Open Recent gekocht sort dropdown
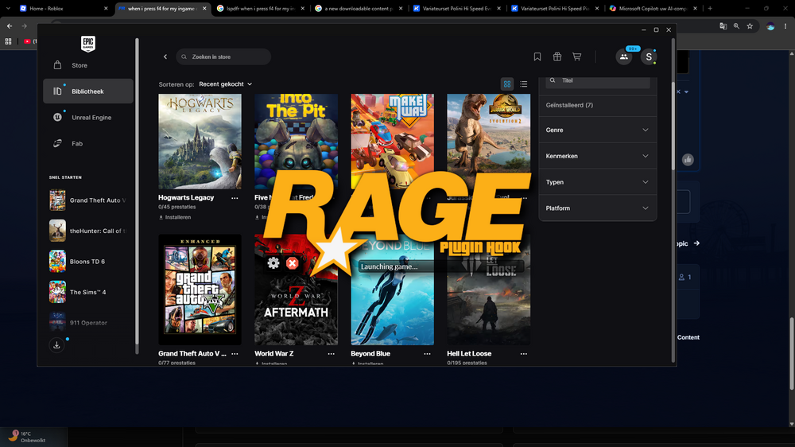Viewport: 795px width, 447px height. tap(225, 84)
